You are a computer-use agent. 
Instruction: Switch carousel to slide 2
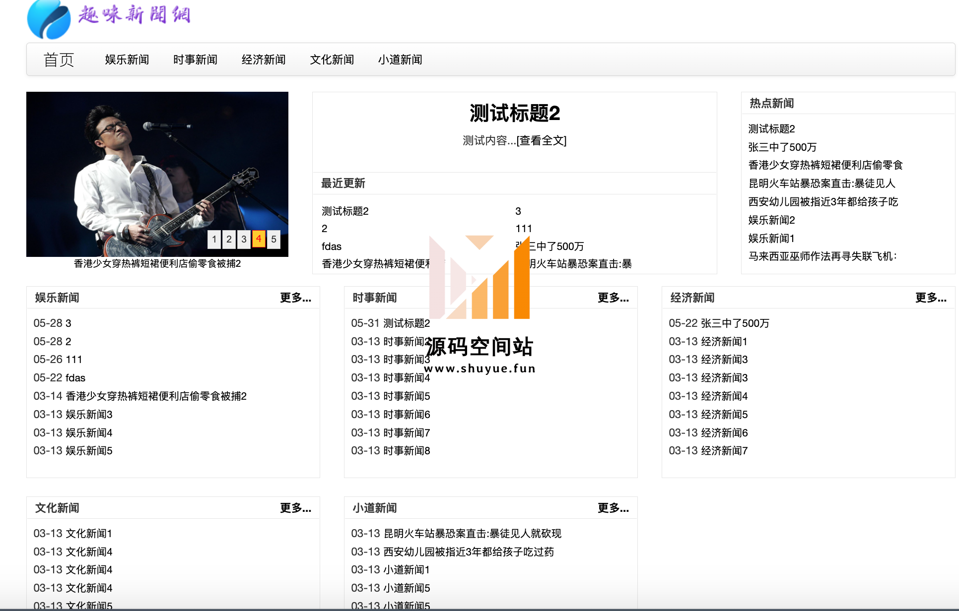tap(229, 239)
